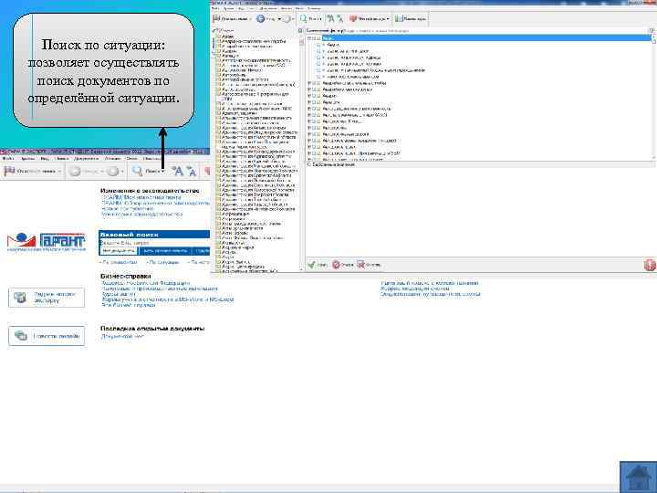
Task: Tick the checkbox of the first child under Аванс
Action: click(318, 45)
